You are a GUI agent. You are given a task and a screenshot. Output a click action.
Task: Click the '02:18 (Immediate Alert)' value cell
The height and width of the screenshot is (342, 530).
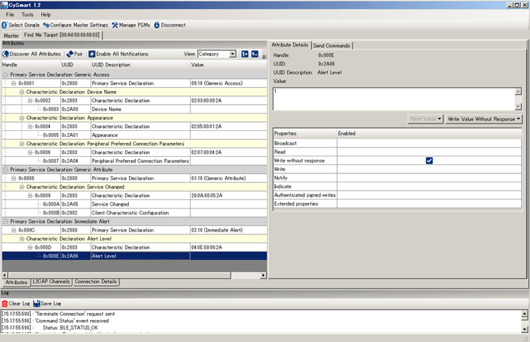tap(228, 230)
